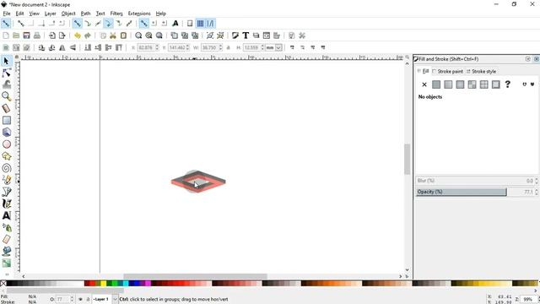Image resolution: width=540 pixels, height=304 pixels.
Task: Click the No paint X button
Action: point(424,84)
